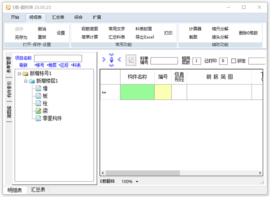Toggle the 锁定 checkbox
This screenshot has height=197, width=270.
(234, 61)
